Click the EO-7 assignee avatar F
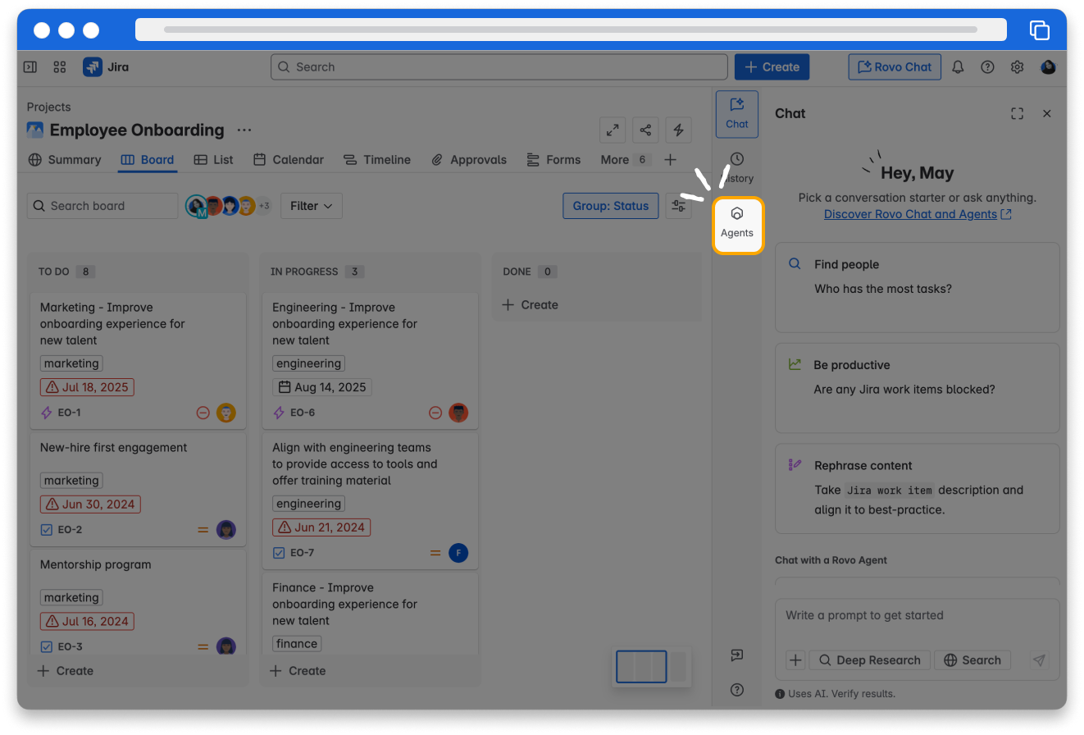This screenshot has height=735, width=1084. [x=458, y=553]
